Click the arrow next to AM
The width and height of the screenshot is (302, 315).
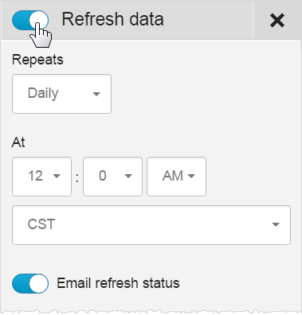pos(191,176)
